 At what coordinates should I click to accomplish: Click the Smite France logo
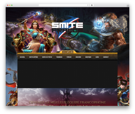[x=67, y=27]
